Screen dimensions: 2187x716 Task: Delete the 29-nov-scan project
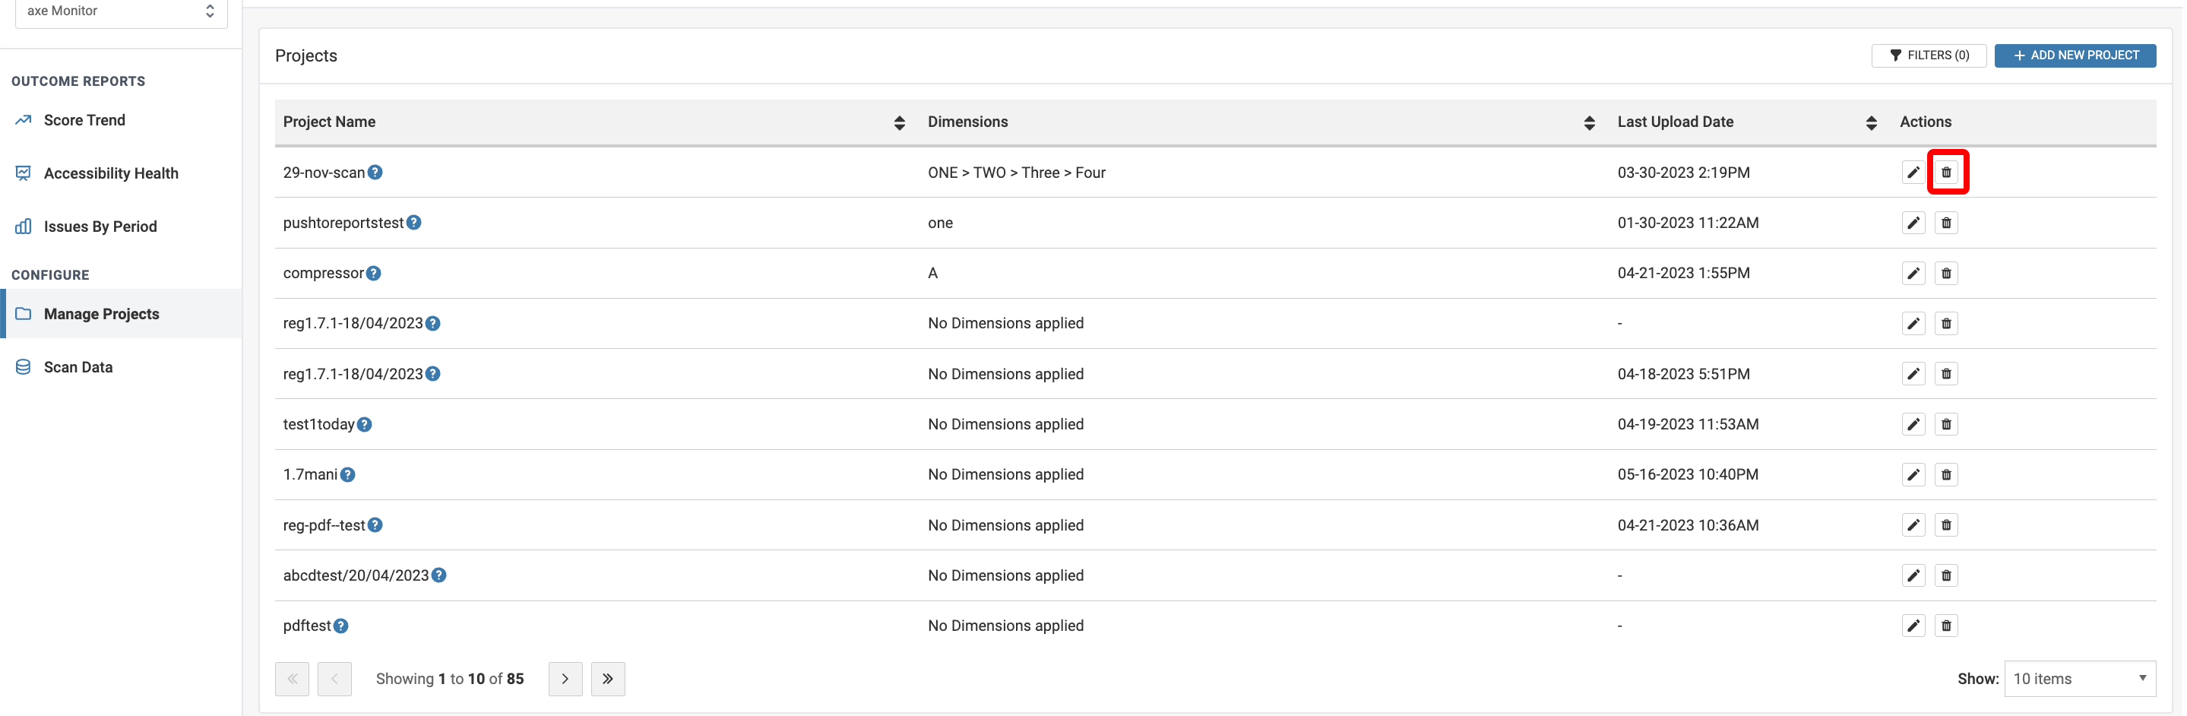(x=1946, y=173)
